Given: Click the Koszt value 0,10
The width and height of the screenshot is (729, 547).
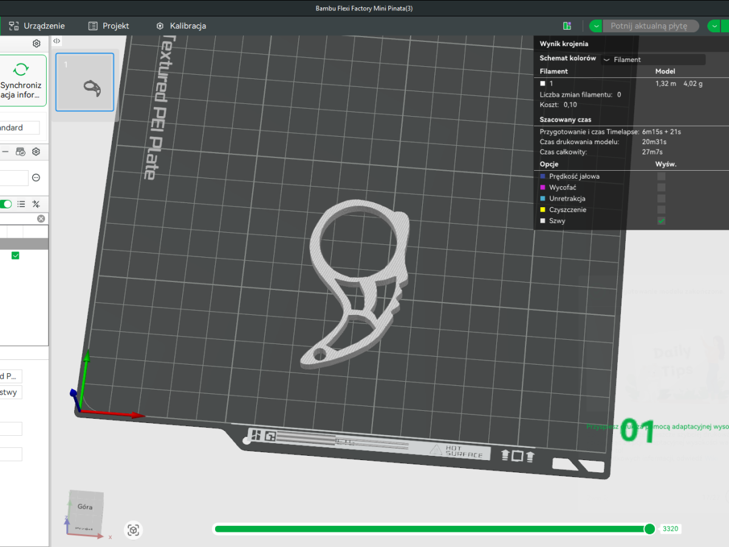Looking at the screenshot, I should click(572, 105).
